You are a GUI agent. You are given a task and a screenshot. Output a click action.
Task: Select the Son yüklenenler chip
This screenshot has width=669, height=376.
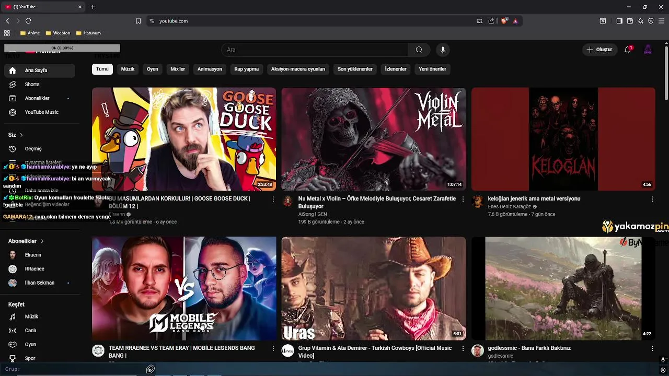[355, 69]
